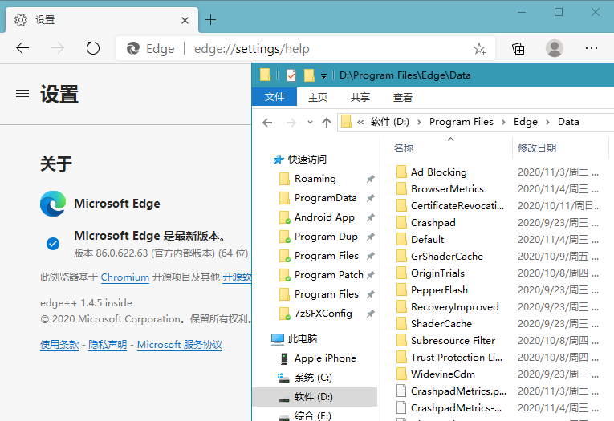Go back in File Explorer
614x421 pixels.
(x=267, y=123)
